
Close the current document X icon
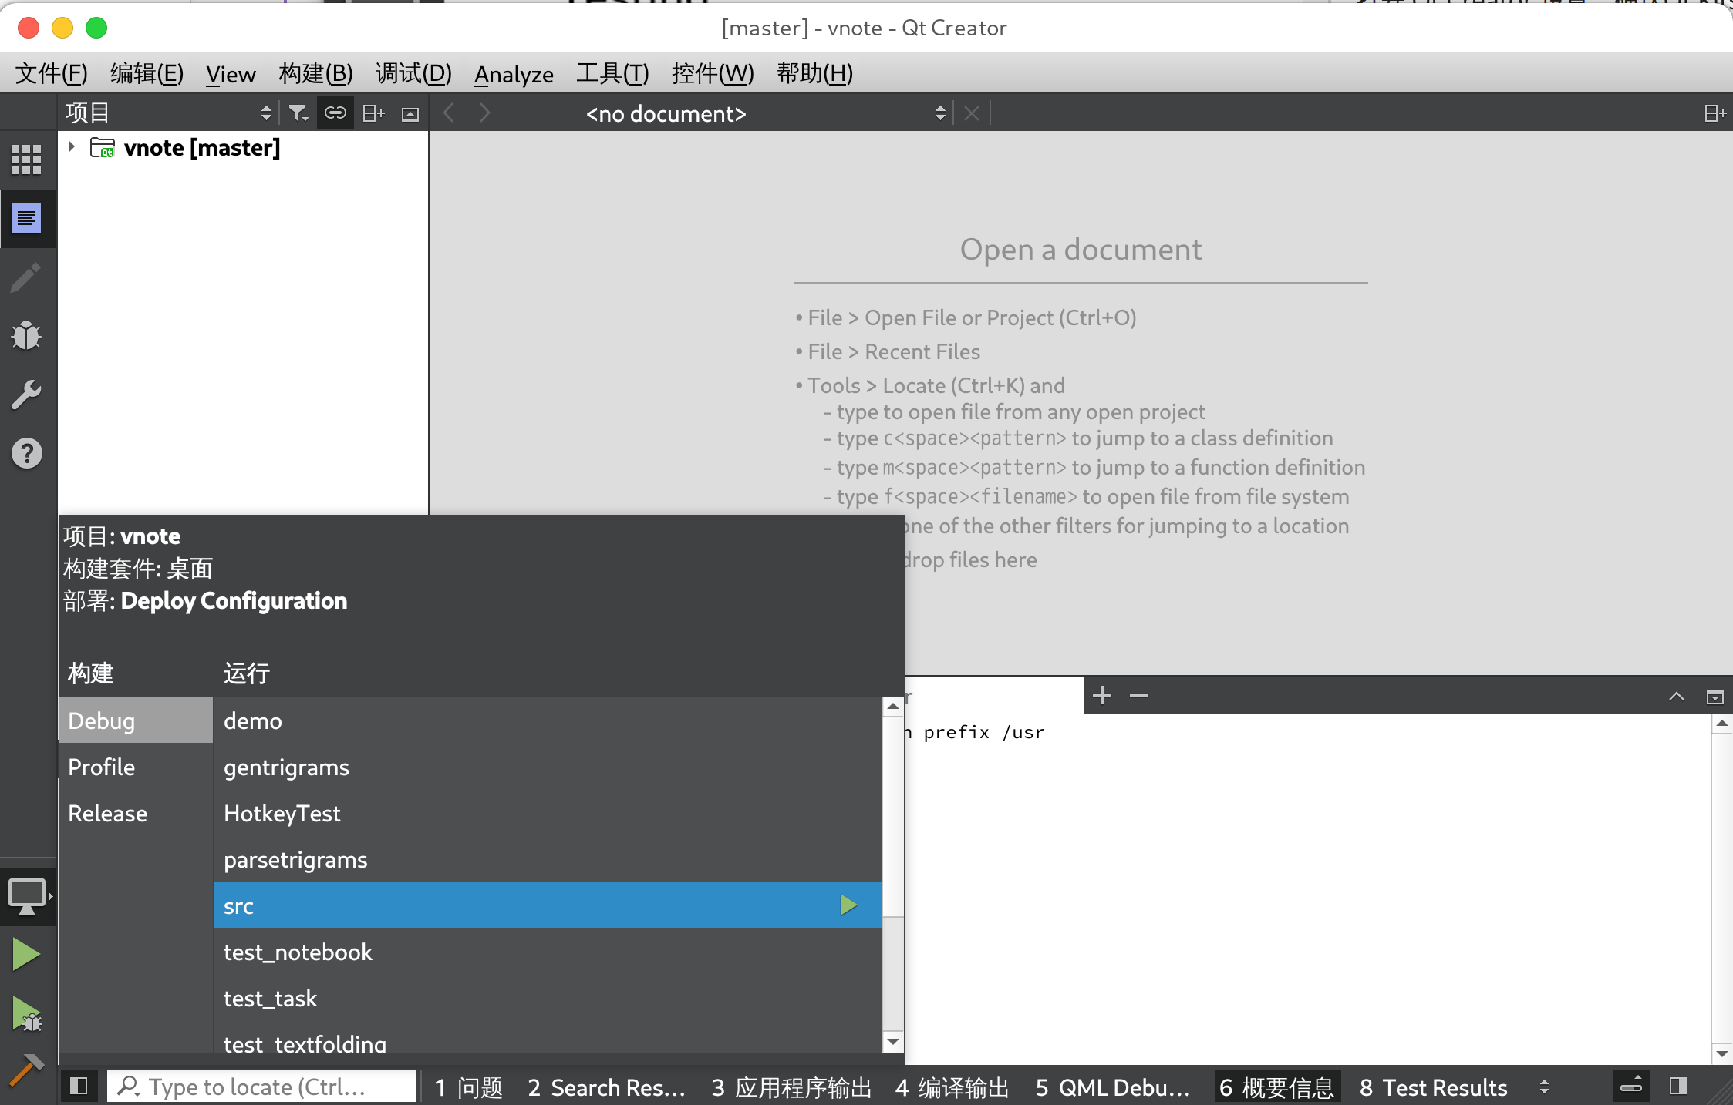[x=972, y=114]
